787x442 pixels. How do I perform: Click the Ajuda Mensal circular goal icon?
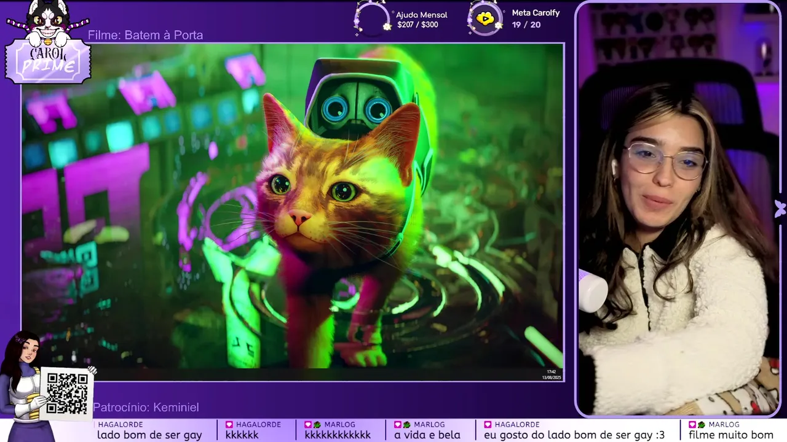click(x=373, y=19)
